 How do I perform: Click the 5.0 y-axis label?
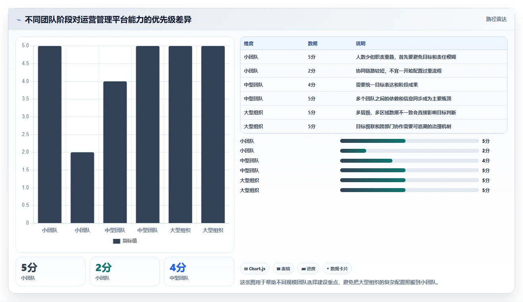25,46
